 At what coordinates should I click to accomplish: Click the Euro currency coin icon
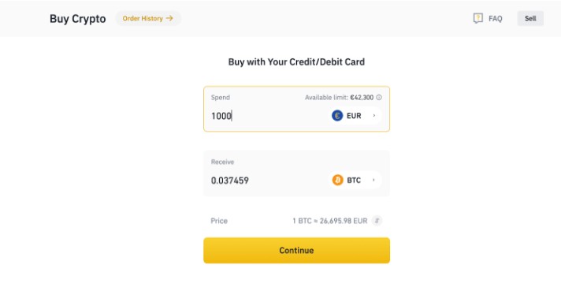coord(337,116)
